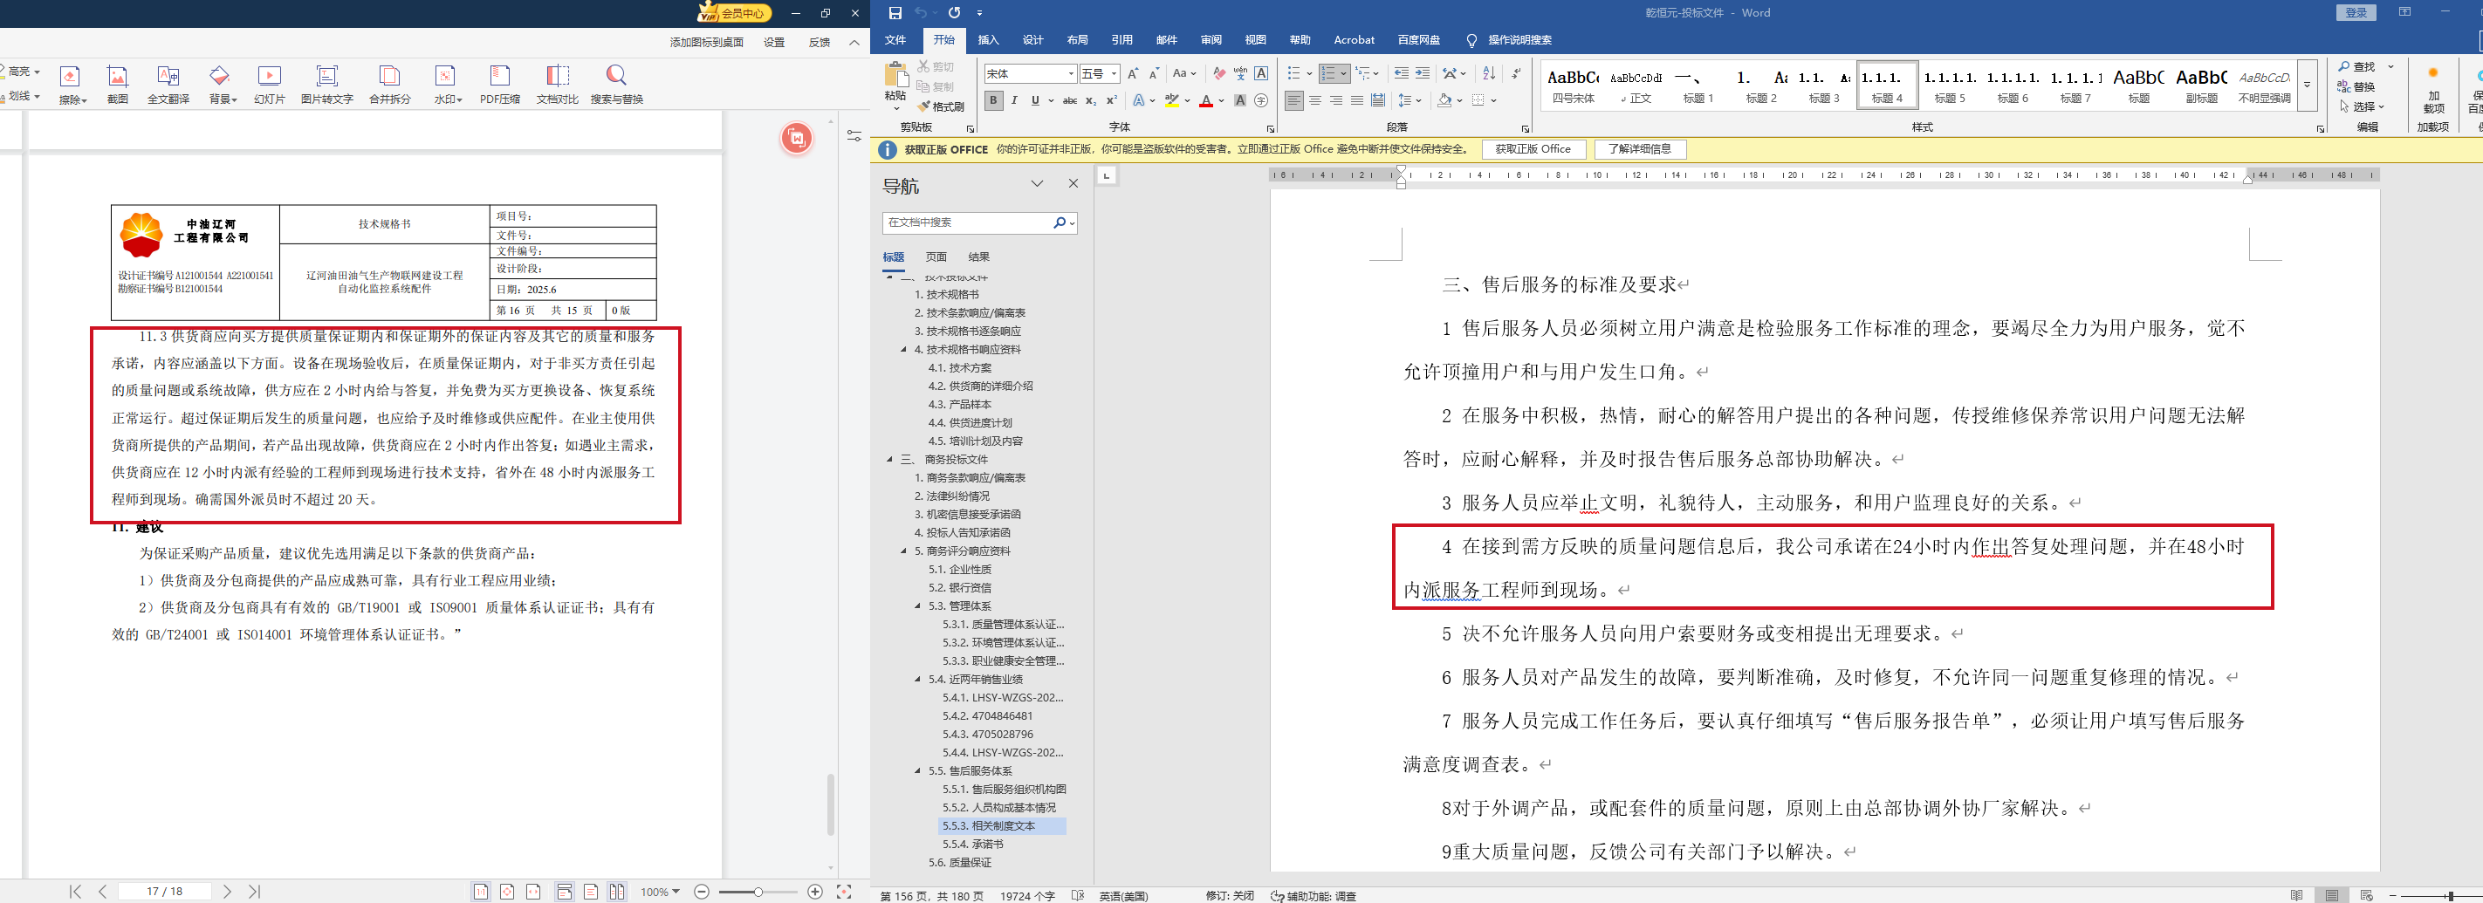
Task: Click 设置 settings in the PDF reader
Action: 774,43
